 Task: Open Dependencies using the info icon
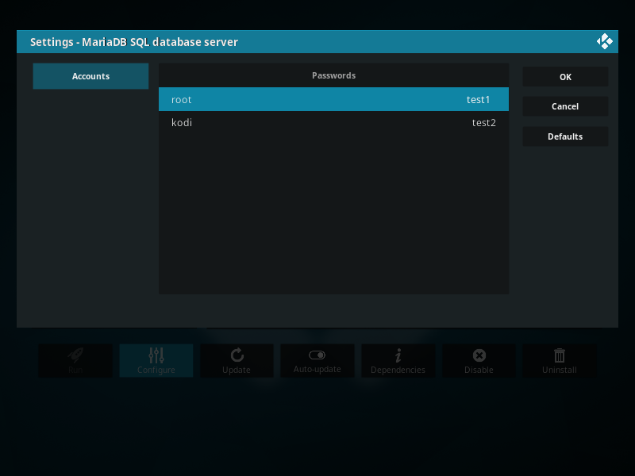click(x=398, y=355)
